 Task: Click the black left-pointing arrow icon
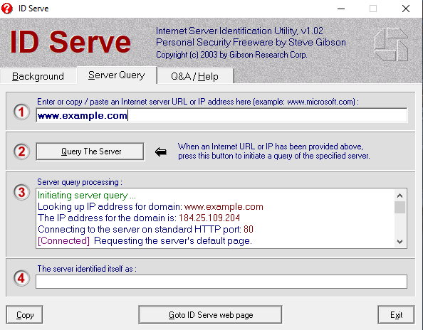click(161, 152)
